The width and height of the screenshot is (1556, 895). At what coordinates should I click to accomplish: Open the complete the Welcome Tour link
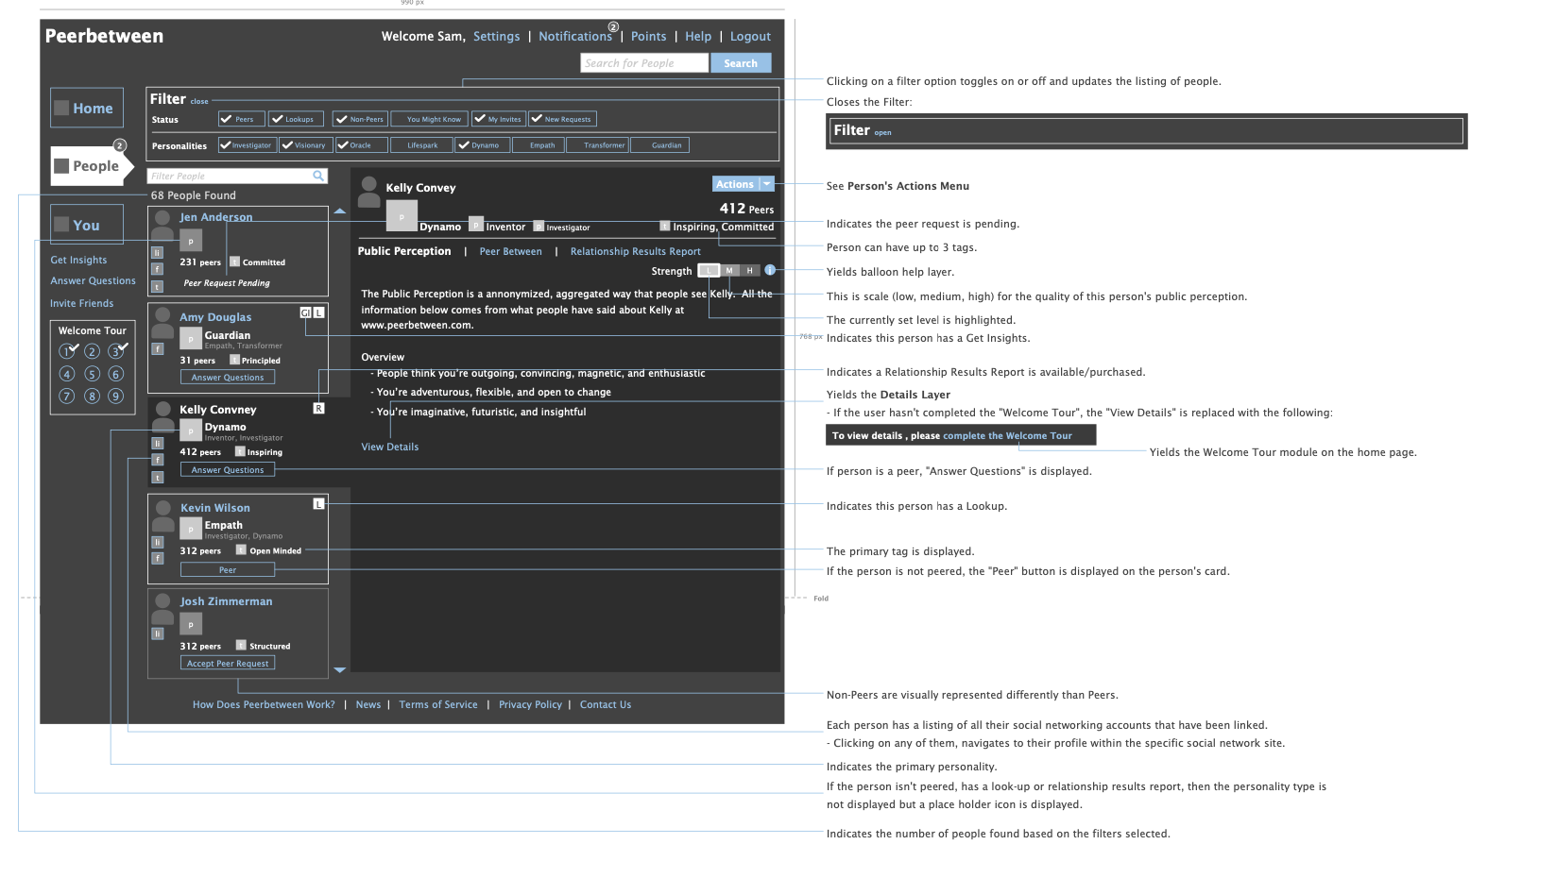click(1007, 435)
